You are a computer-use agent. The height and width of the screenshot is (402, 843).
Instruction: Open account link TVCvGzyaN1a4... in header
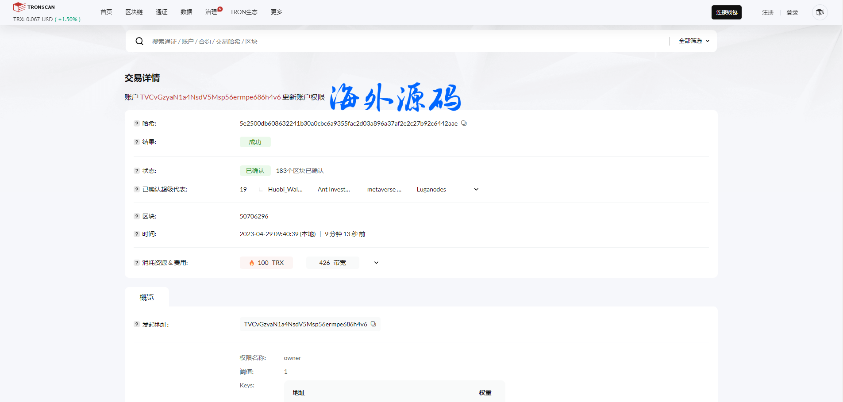click(x=210, y=97)
